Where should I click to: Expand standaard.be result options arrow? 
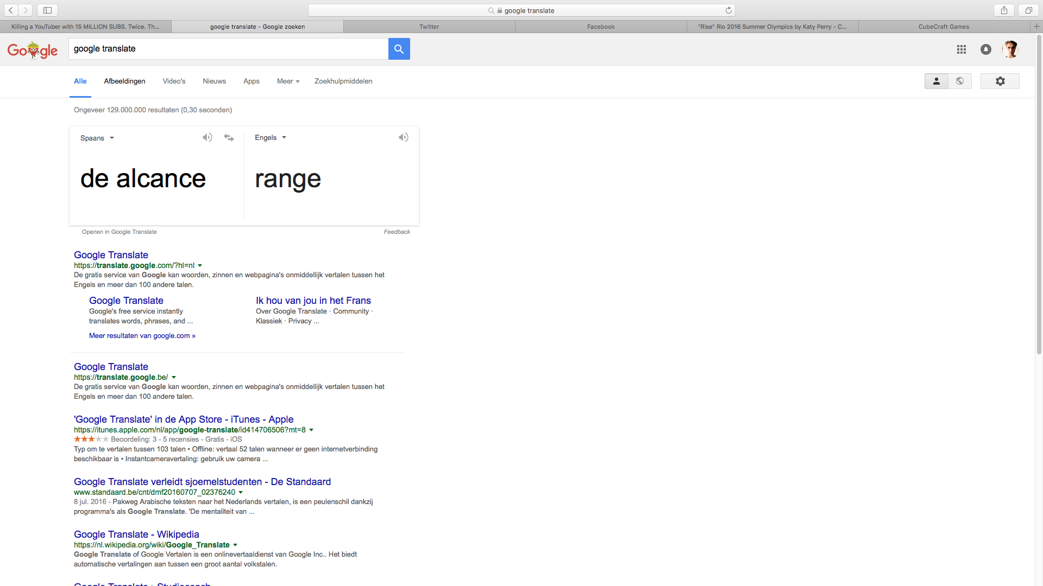241,493
